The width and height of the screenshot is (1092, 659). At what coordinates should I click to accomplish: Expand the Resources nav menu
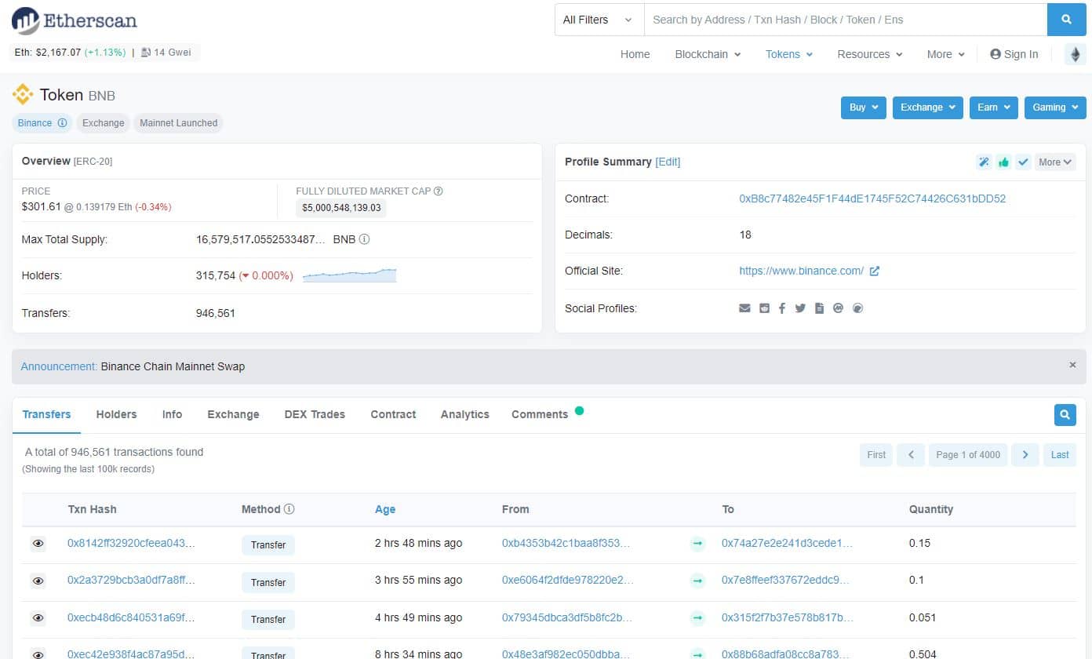(870, 54)
